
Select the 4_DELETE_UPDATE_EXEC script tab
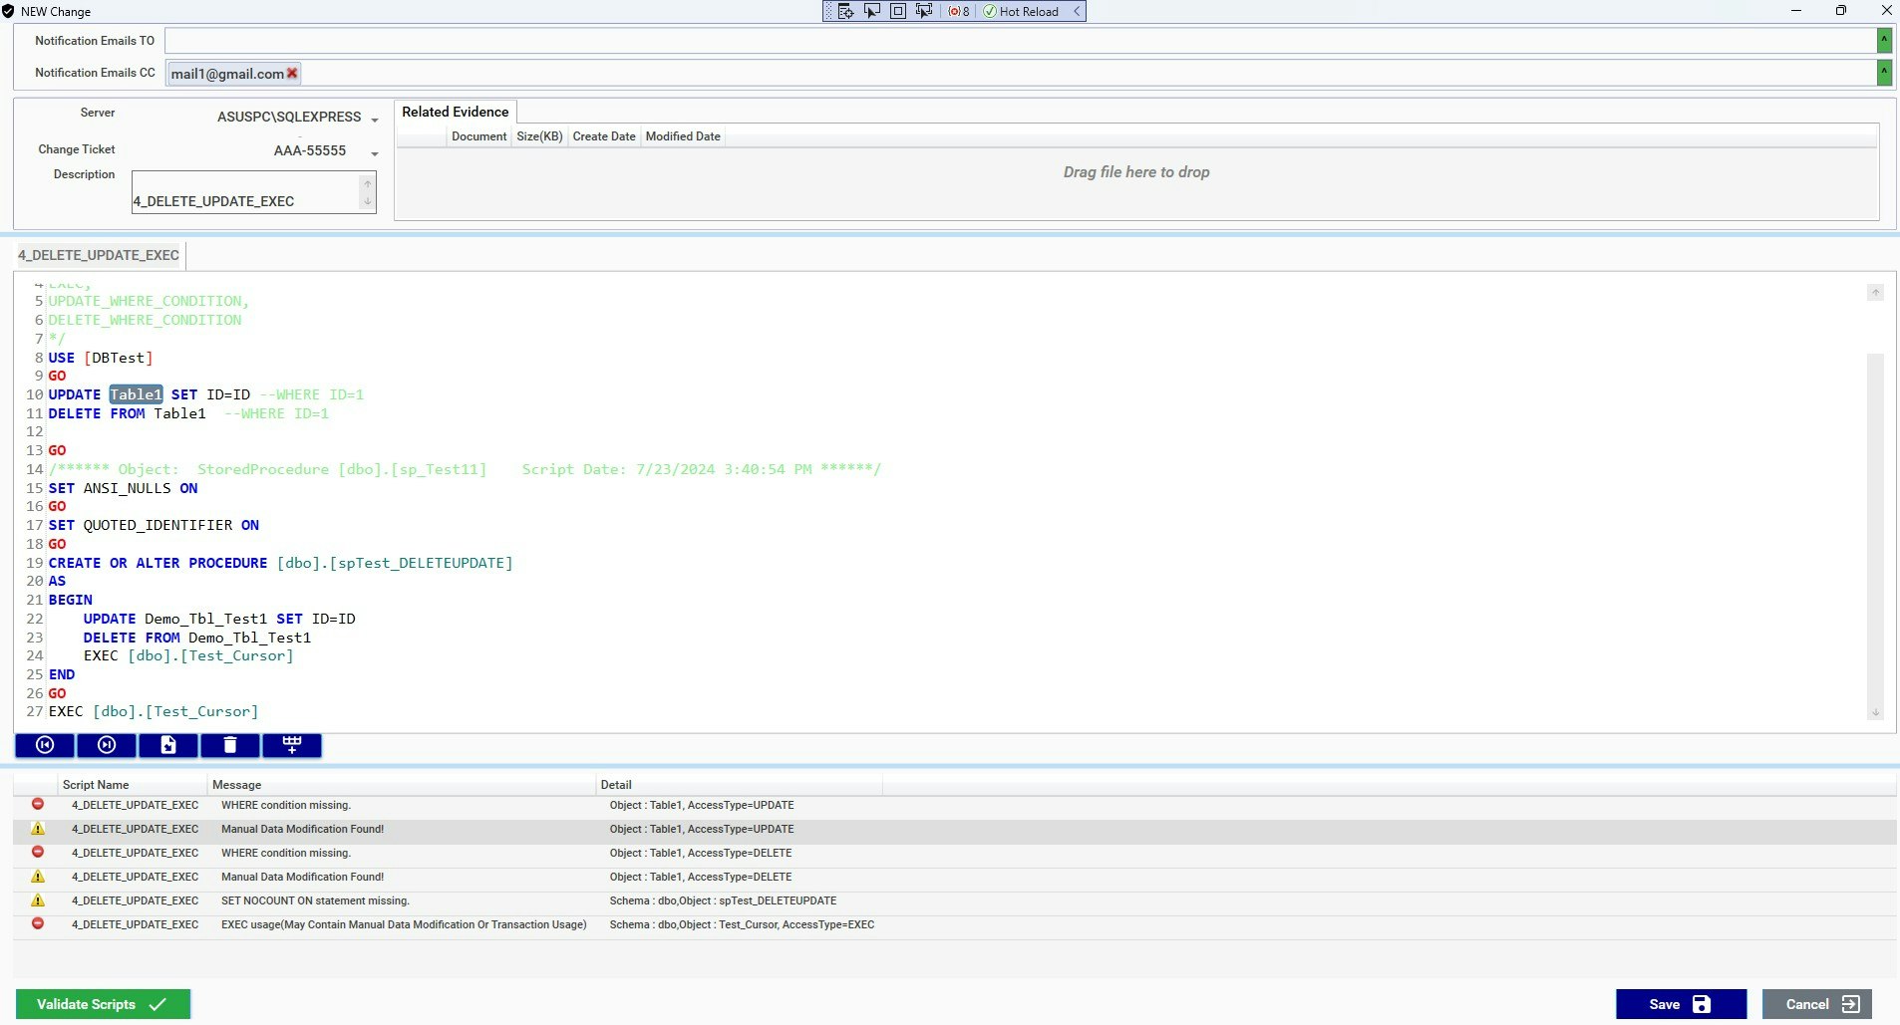tap(99, 255)
